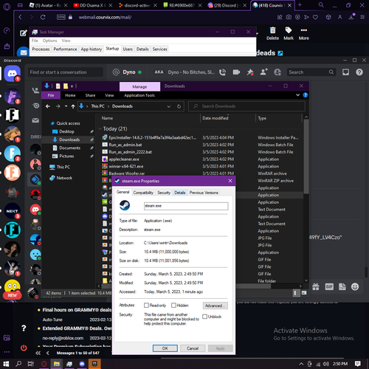Click the compose mail icon in webmail
Screen dimensions: 369x369
[x=24, y=33]
